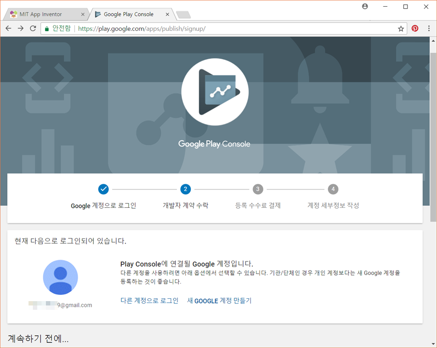Image resolution: width=437 pixels, height=348 pixels.
Task: Click the '계속하기 전에...' heading
Action: coord(38,339)
